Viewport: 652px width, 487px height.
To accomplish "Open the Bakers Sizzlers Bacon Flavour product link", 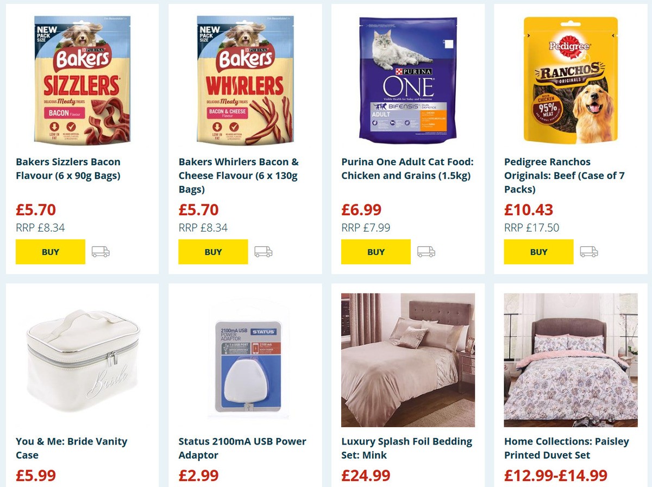I will pos(68,168).
